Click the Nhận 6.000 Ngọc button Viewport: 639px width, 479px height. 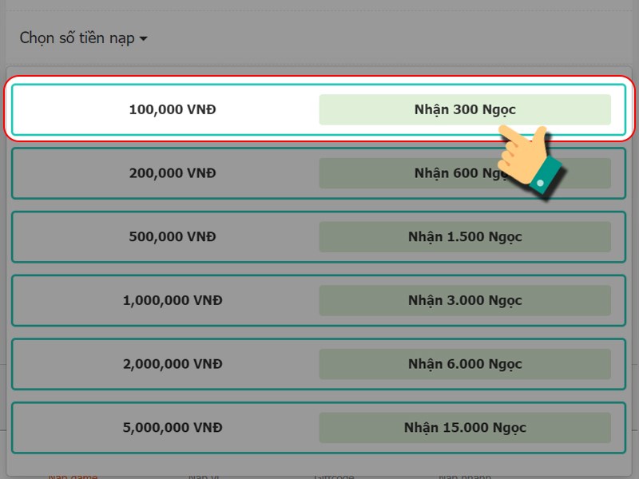click(x=465, y=364)
